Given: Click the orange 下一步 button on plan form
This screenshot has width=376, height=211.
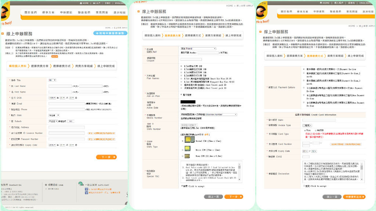Looking at the screenshot, I should pyautogui.click(x=234, y=197).
